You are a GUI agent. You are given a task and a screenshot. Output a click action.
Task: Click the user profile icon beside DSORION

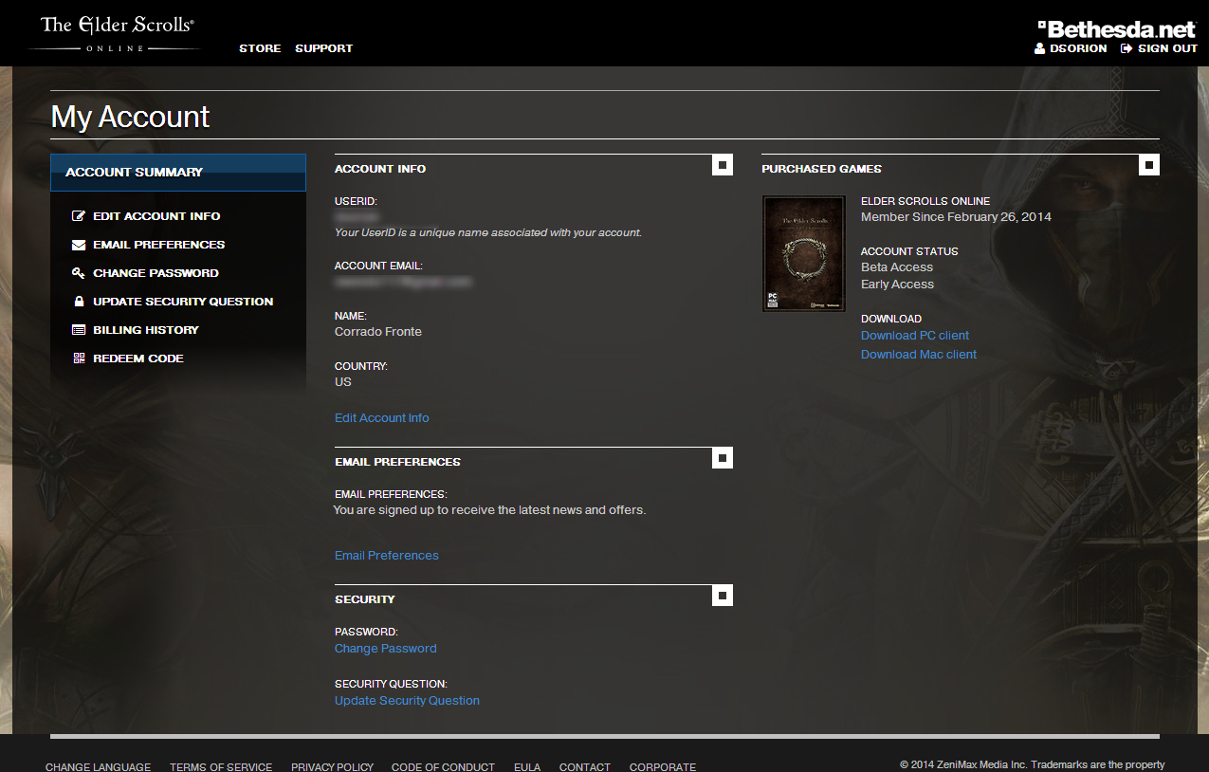tap(1040, 48)
